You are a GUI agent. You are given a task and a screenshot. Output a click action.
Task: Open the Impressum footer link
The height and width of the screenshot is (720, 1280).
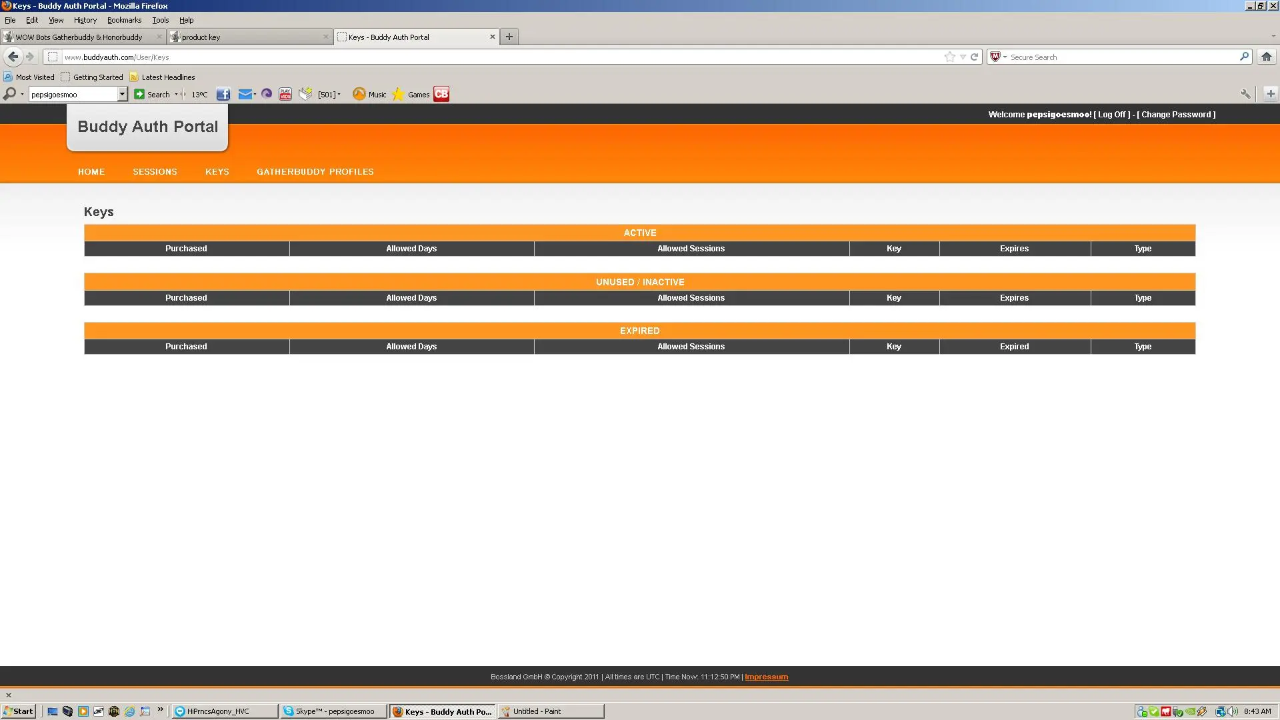tap(766, 677)
